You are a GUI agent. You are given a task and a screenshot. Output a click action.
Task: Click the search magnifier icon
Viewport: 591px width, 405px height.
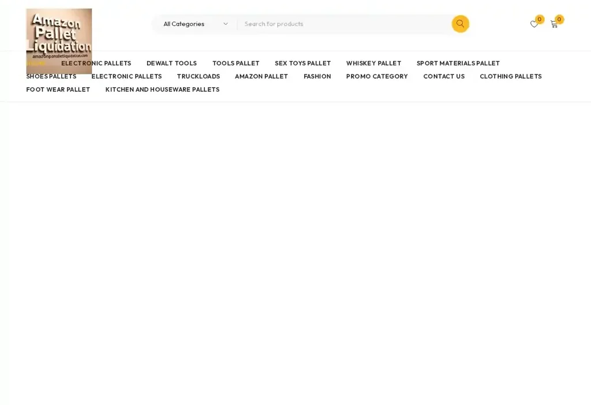click(x=460, y=24)
